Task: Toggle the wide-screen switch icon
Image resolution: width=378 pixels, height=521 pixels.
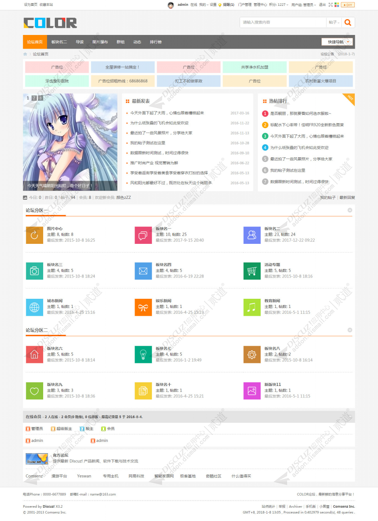Action: click(x=331, y=5)
